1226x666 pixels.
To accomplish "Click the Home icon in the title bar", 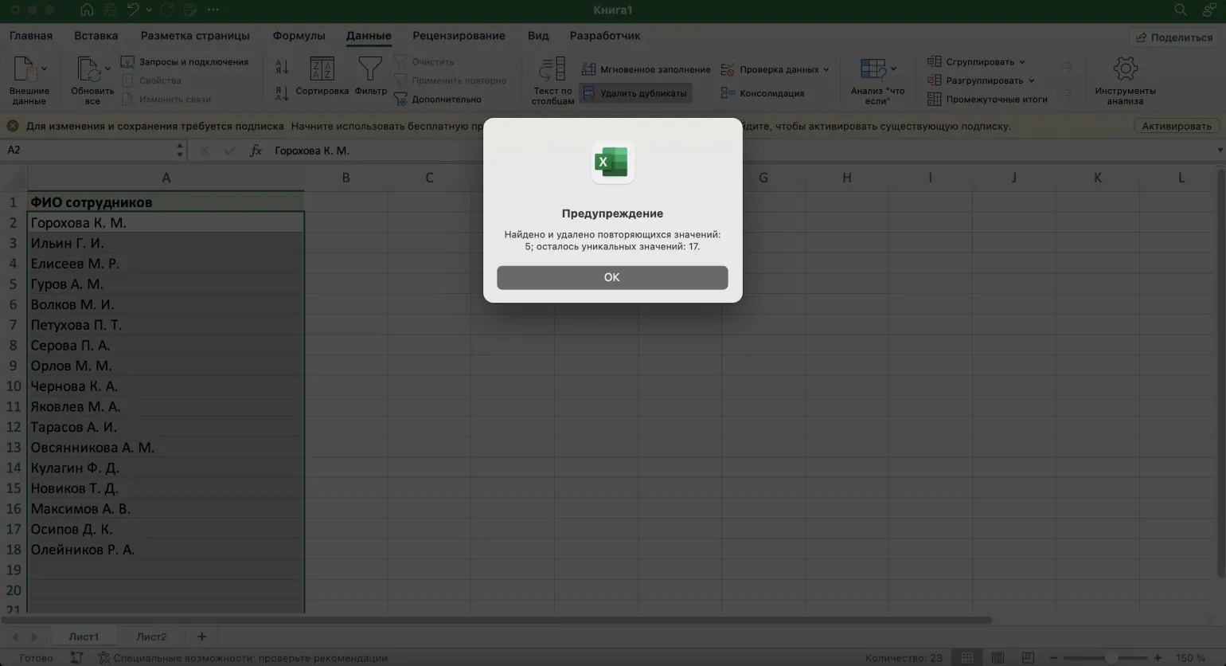I will (87, 10).
